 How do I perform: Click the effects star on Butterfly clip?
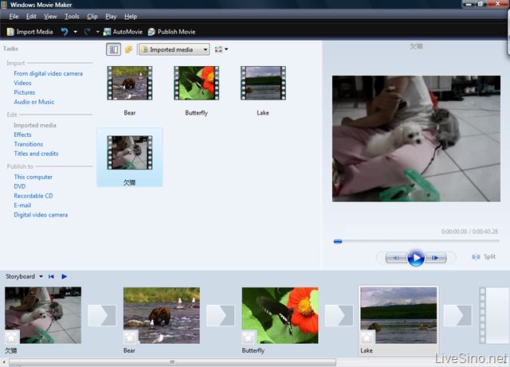[249, 337]
